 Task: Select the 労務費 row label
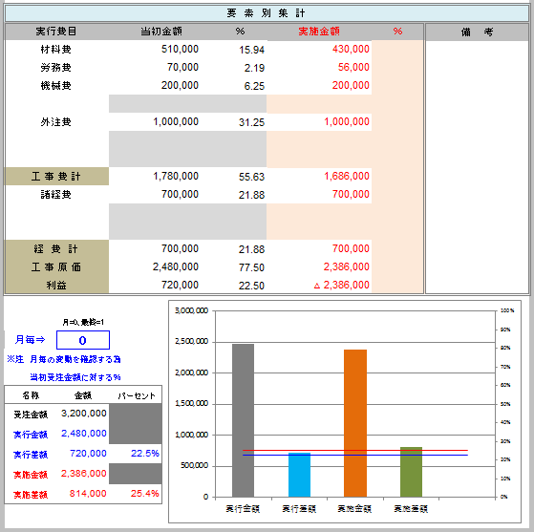pos(56,68)
